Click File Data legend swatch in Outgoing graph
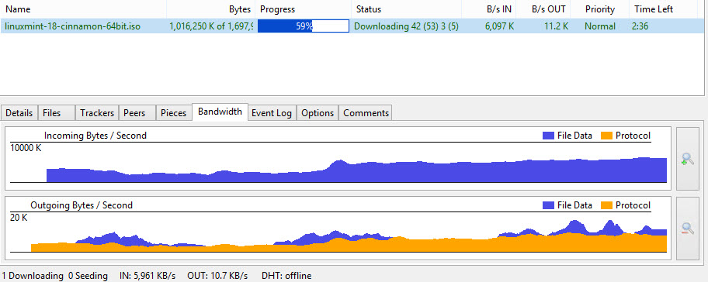The width and height of the screenshot is (708, 282). coord(548,205)
